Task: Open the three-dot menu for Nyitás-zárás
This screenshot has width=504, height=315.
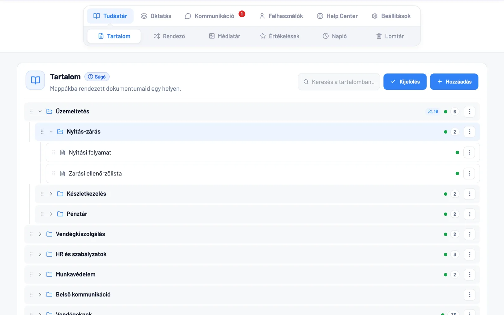Action: click(x=469, y=132)
